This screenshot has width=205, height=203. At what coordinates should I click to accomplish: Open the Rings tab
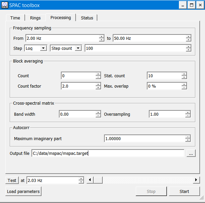point(35,18)
